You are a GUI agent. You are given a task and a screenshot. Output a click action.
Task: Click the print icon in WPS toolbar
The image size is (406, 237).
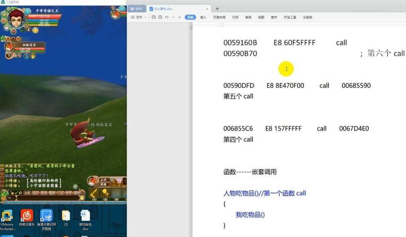(x=160, y=17)
